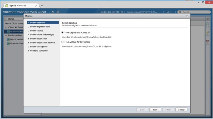213x119 pixels.
Task: Open the alarms icon in right sidebar
Action: point(208,41)
